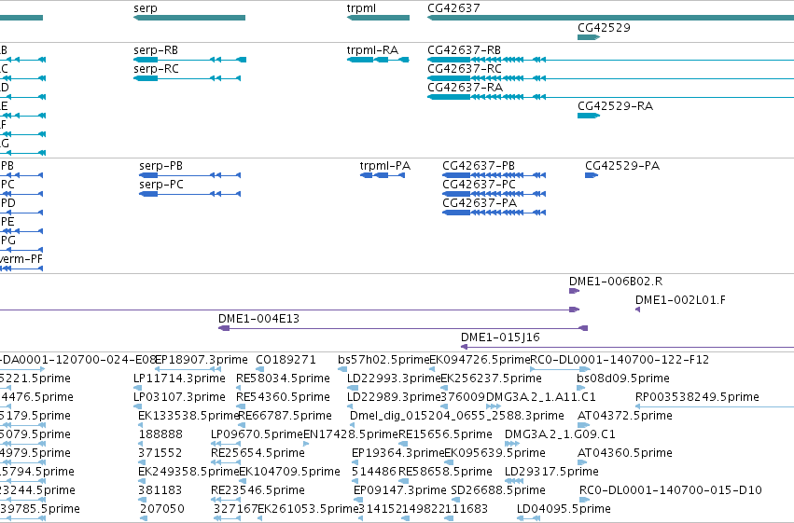The height and width of the screenshot is (523, 794).
Task: Click the RE15656.5prime EST label
Action: click(x=445, y=434)
